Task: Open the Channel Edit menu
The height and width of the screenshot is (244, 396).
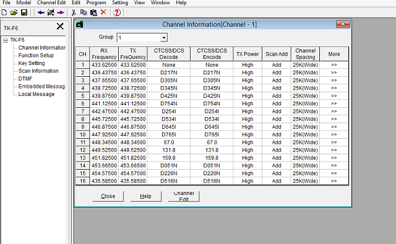Action: point(51,2)
